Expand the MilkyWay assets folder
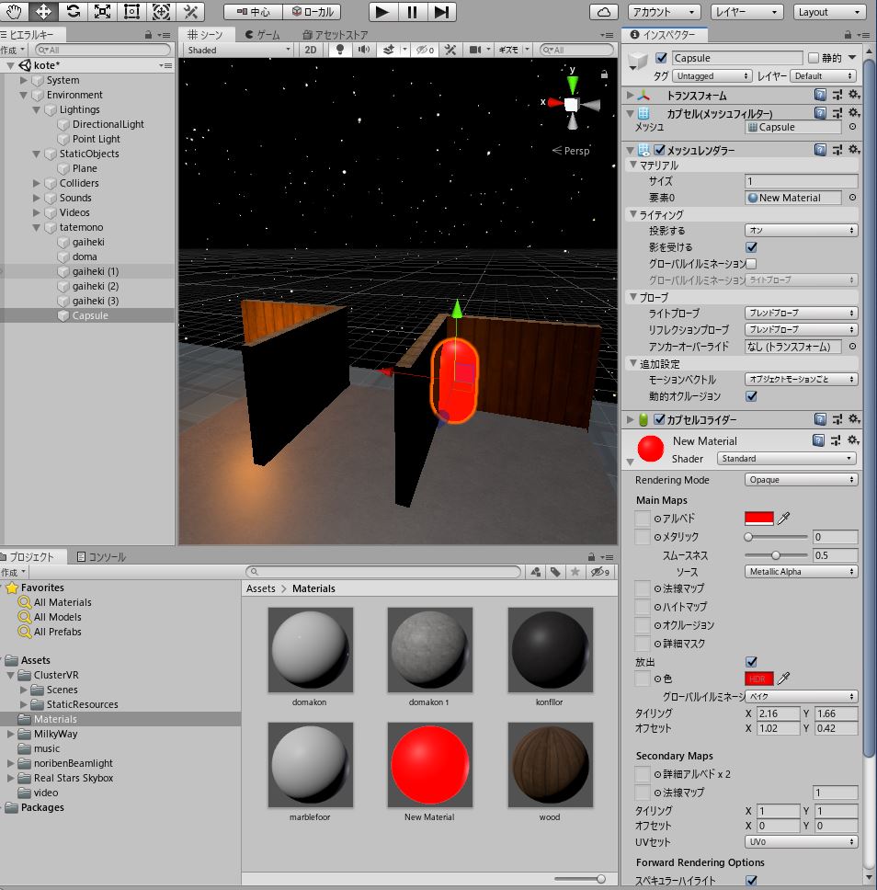 click(x=10, y=734)
